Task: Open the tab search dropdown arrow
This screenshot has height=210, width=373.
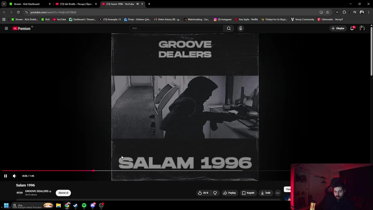Action: click(4, 4)
